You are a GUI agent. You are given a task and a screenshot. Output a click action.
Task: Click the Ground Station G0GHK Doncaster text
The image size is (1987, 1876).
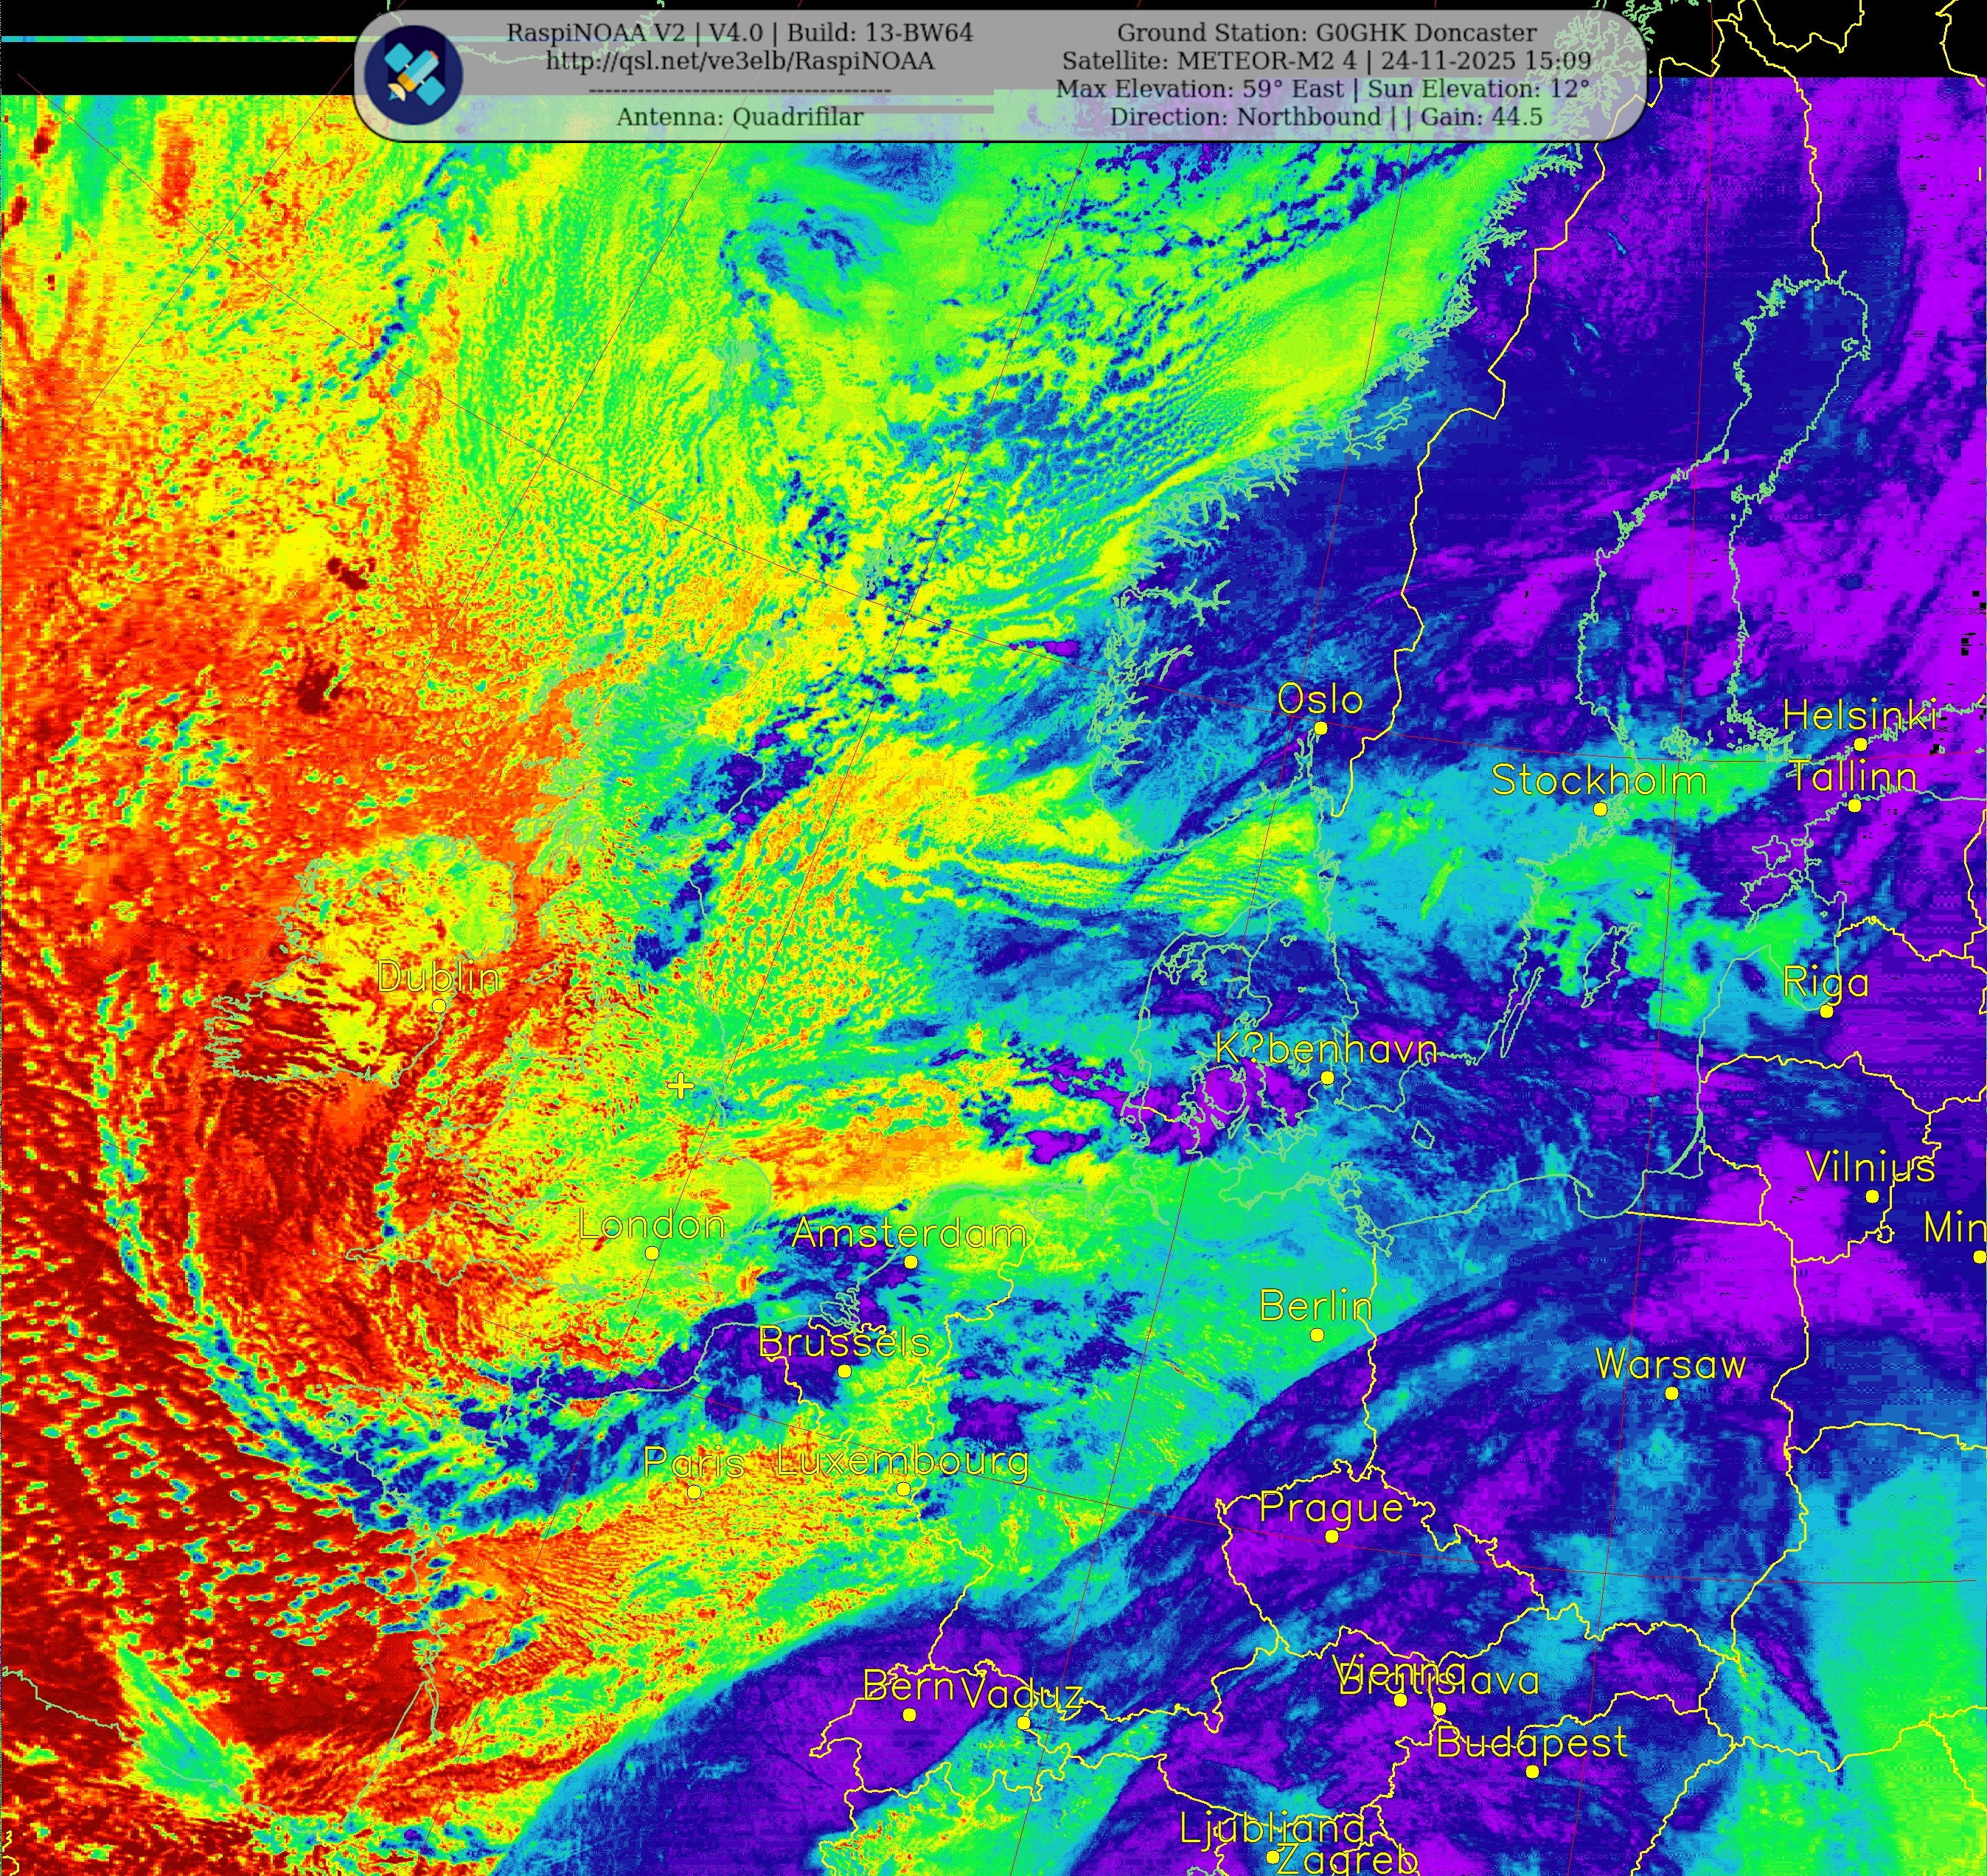(1326, 33)
